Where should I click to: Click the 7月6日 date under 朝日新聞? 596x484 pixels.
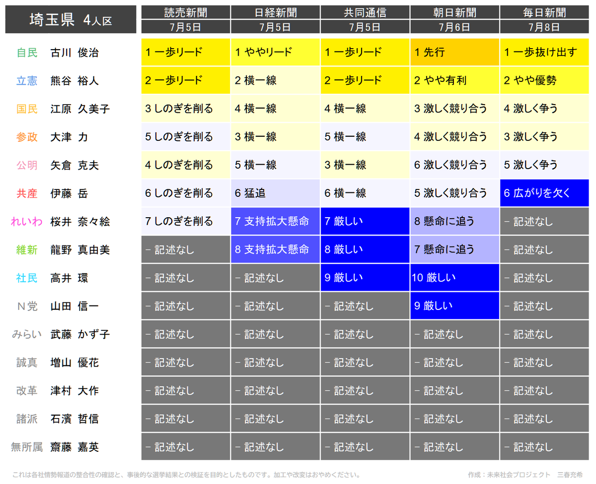[455, 27]
